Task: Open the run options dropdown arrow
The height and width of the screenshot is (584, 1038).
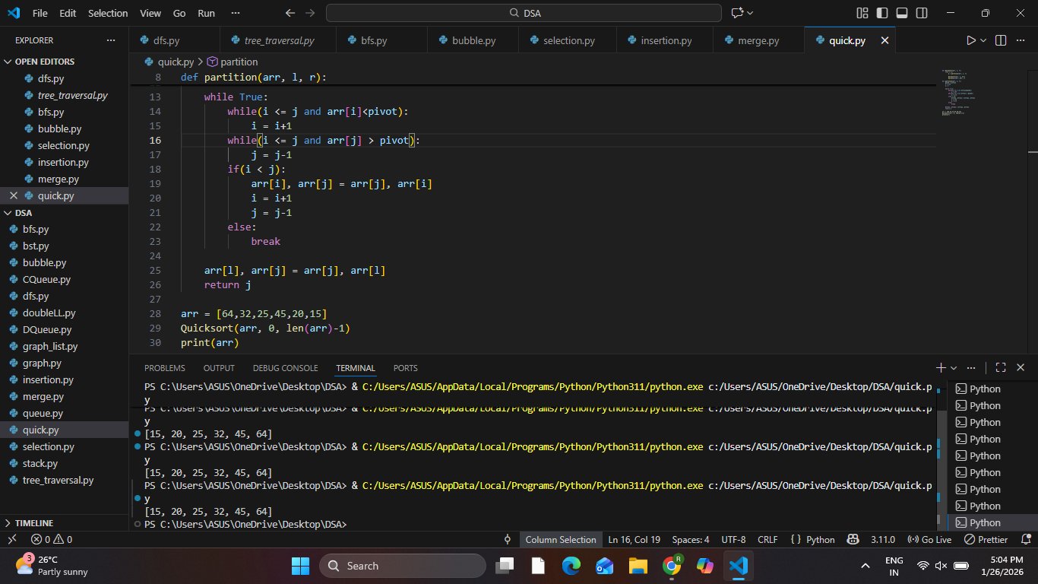Action: point(983,40)
